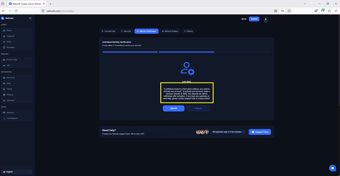Open Support Chat in Need help panel
Screen dimensions: 340x176
(260, 132)
